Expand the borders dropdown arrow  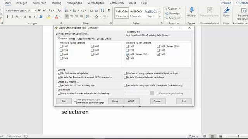108,17
